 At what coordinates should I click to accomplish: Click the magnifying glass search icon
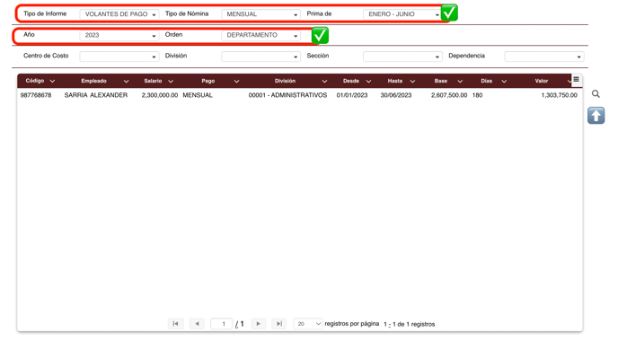596,93
